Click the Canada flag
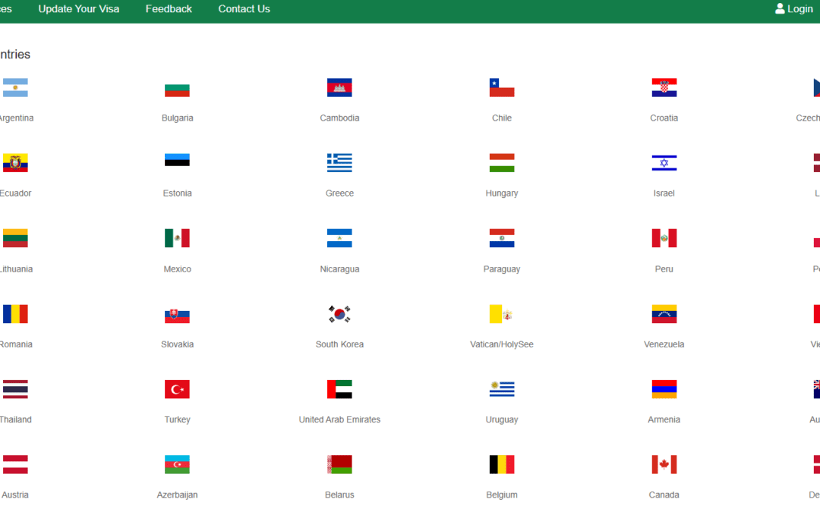Viewport: 820px width, 512px height. click(x=664, y=464)
